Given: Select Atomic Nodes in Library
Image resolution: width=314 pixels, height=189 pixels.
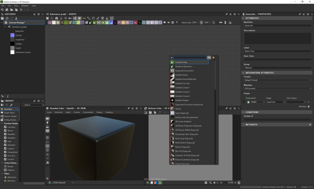Looking at the screenshot, I should tap(10, 116).
